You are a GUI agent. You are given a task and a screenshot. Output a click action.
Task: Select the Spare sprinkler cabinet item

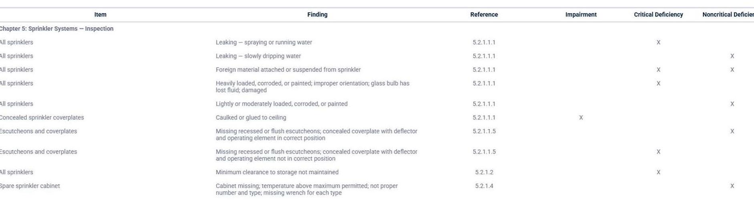tap(30, 186)
